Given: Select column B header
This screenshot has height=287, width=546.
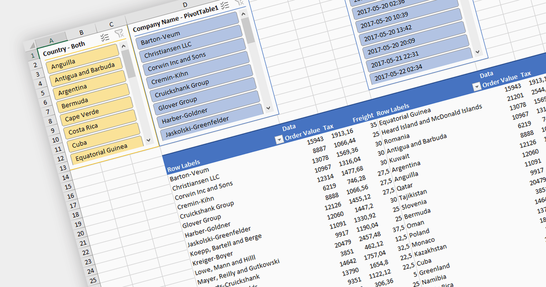Looking at the screenshot, I should pos(81,32).
